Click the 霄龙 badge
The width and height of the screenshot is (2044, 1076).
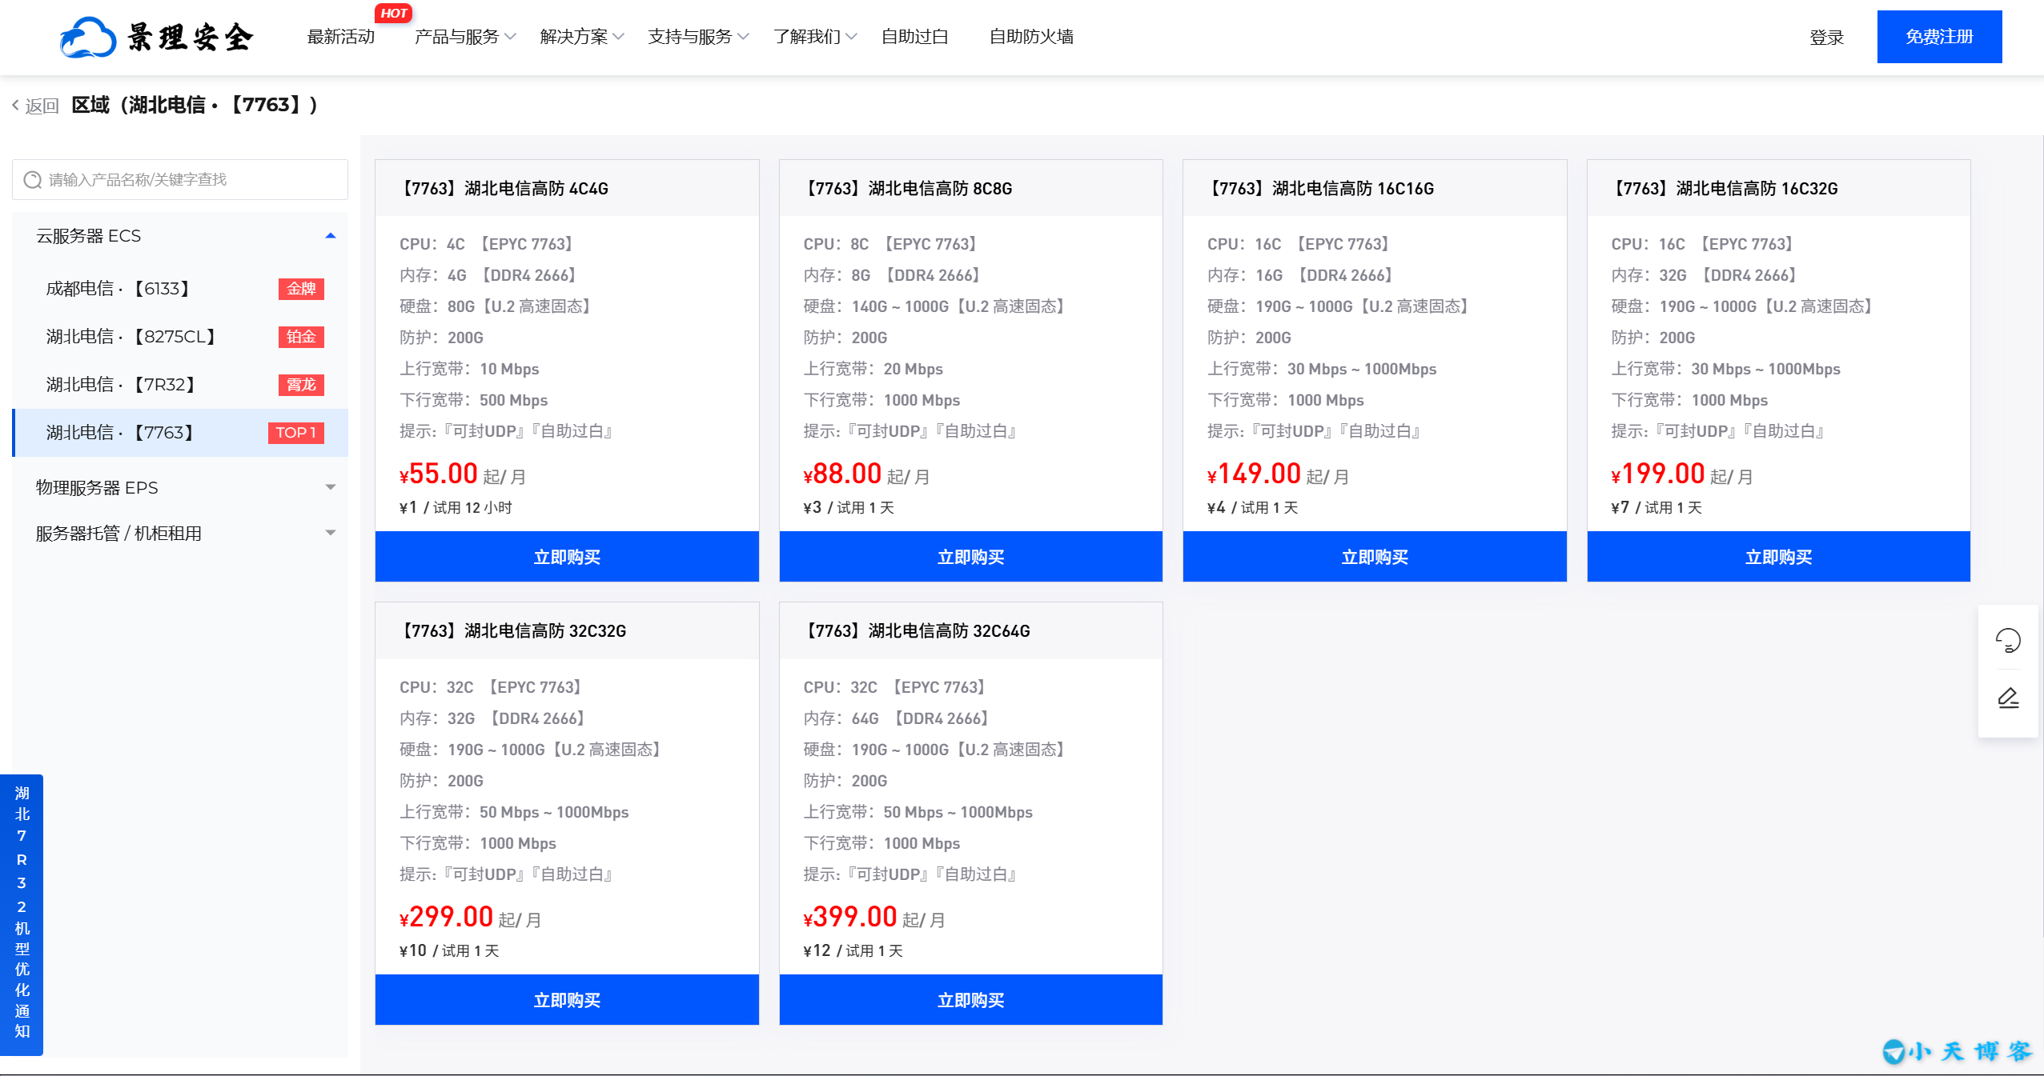point(301,385)
